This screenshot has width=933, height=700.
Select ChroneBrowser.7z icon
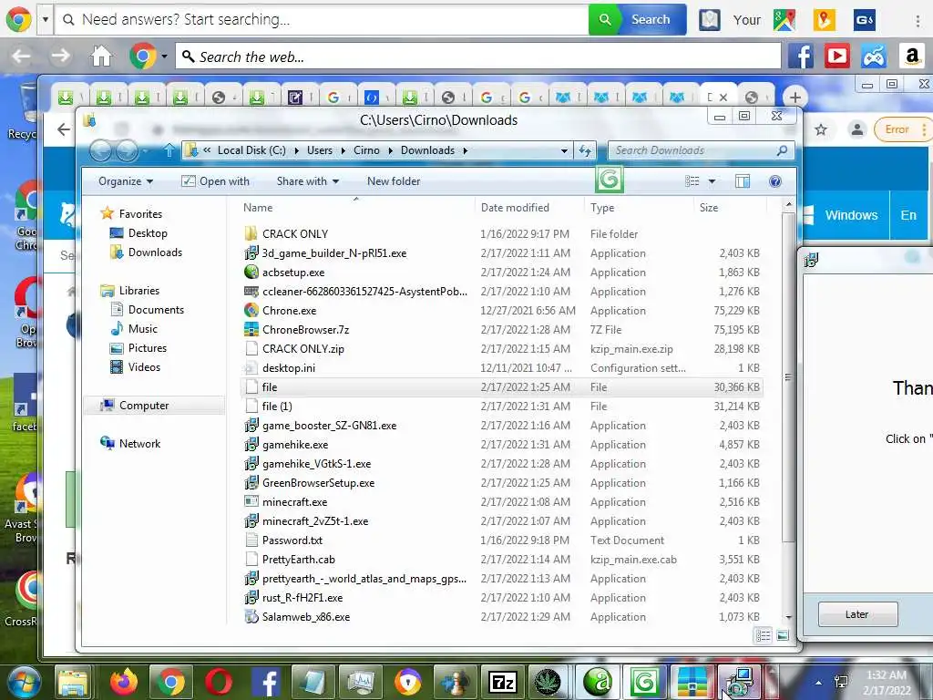[251, 329]
